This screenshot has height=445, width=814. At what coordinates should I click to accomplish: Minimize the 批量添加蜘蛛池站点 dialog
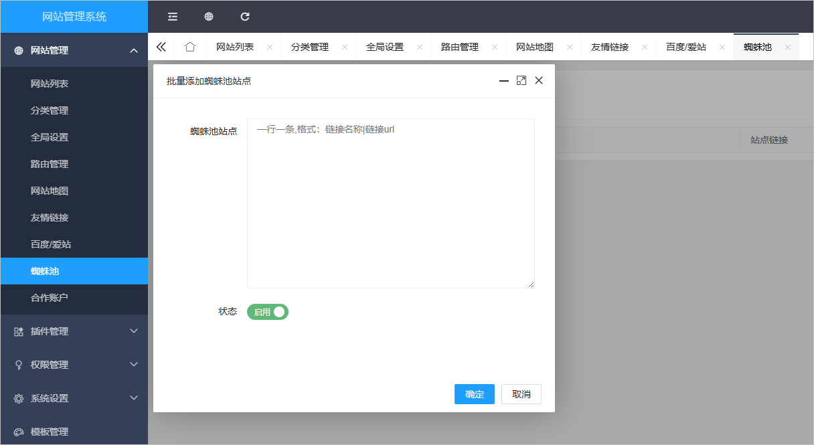point(504,81)
